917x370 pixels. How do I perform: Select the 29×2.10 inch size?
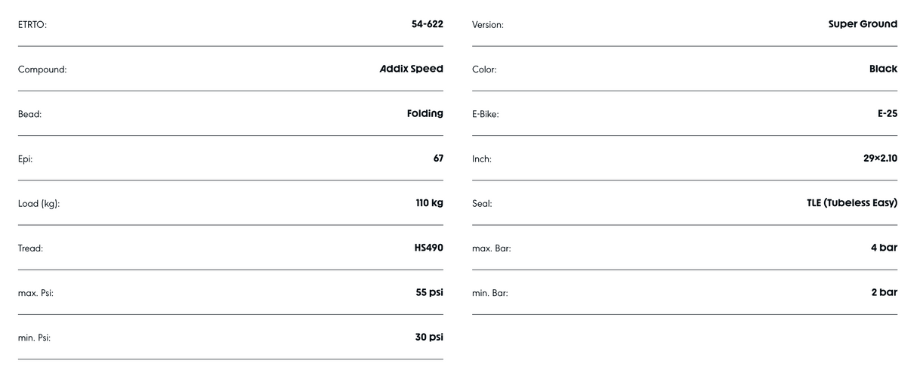(880, 159)
